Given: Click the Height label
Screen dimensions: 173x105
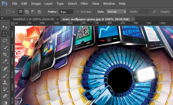Looking at the screenshot, I should tap(165, 12).
